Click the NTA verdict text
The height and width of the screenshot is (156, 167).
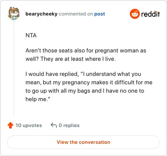point(31,35)
